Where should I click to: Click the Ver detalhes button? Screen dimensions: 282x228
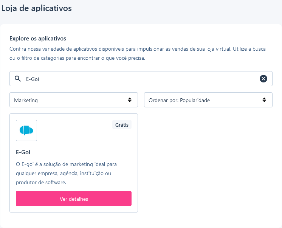point(74,199)
